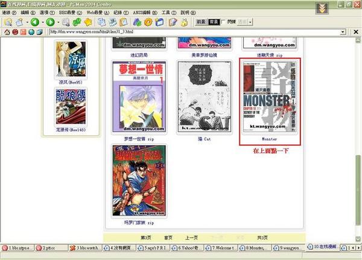Open the 選項(V) menu
Screen dimensions: 362x260
click(47, 13)
